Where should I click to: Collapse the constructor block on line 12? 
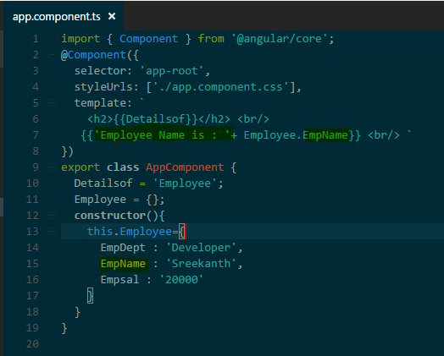52,216
